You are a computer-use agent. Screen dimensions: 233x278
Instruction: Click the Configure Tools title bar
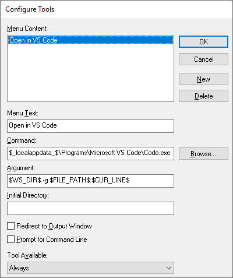(x=116, y=9)
